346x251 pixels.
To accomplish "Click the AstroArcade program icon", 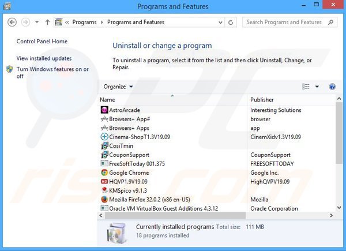I will point(104,110).
